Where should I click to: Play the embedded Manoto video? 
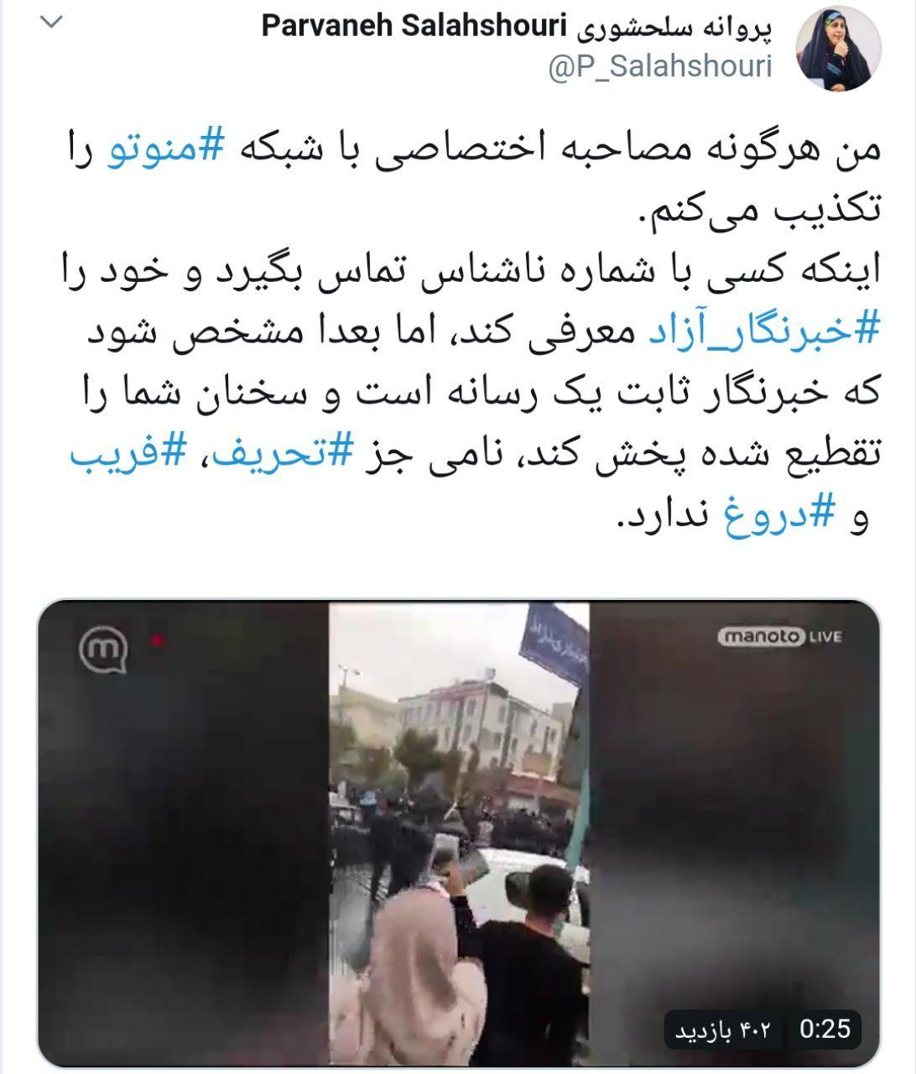tap(459, 833)
